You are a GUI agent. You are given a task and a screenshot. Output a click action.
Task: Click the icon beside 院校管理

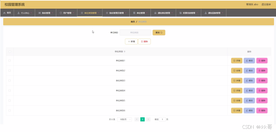point(40,13)
